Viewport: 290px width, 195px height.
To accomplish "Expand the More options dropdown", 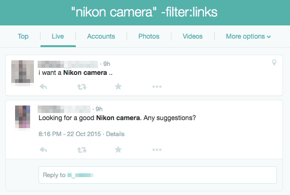I will click(x=248, y=36).
